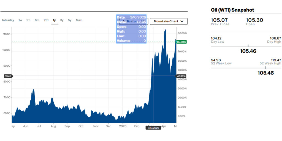Click the 52 Week range slider marker
Image resolution: width=282 pixels, height=141 pixels.
point(266,68)
